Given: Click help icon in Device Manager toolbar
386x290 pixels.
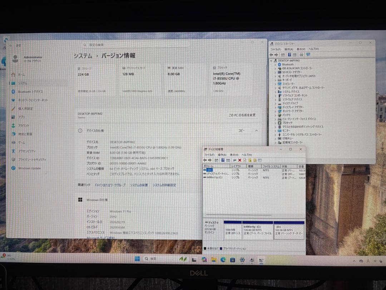Looking at the screenshot, I should 289,55.
